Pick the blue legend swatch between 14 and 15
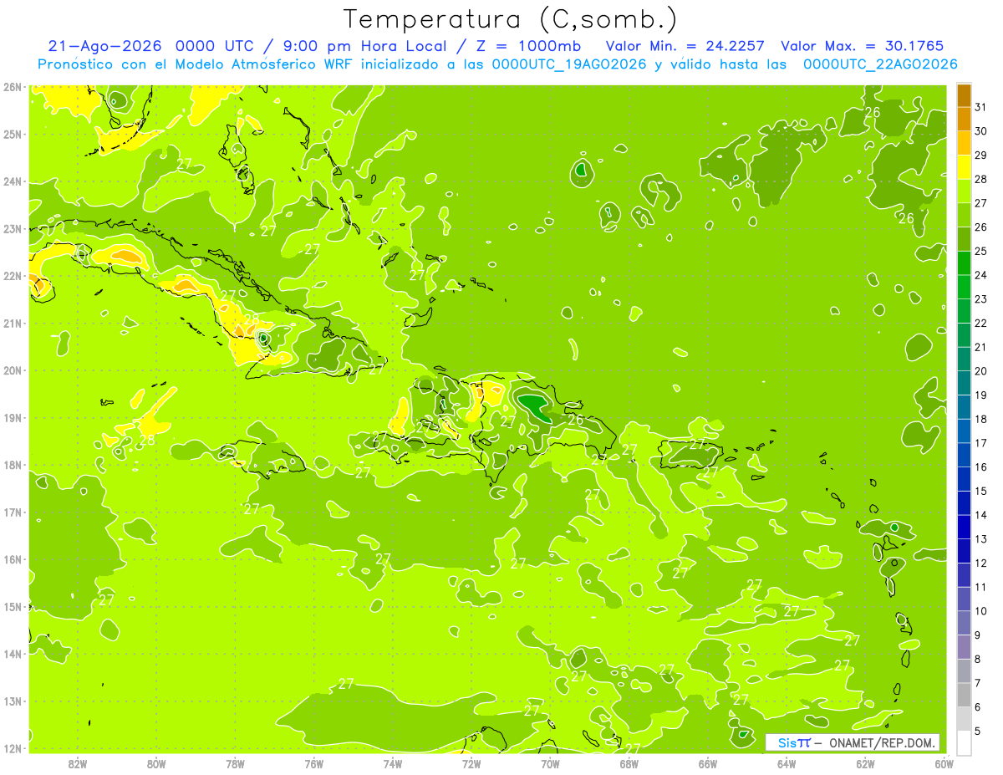Screen dimensions: 1003x775 tap(965, 503)
